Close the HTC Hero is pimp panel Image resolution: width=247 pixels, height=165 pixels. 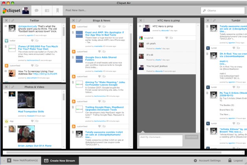click(x=141, y=20)
